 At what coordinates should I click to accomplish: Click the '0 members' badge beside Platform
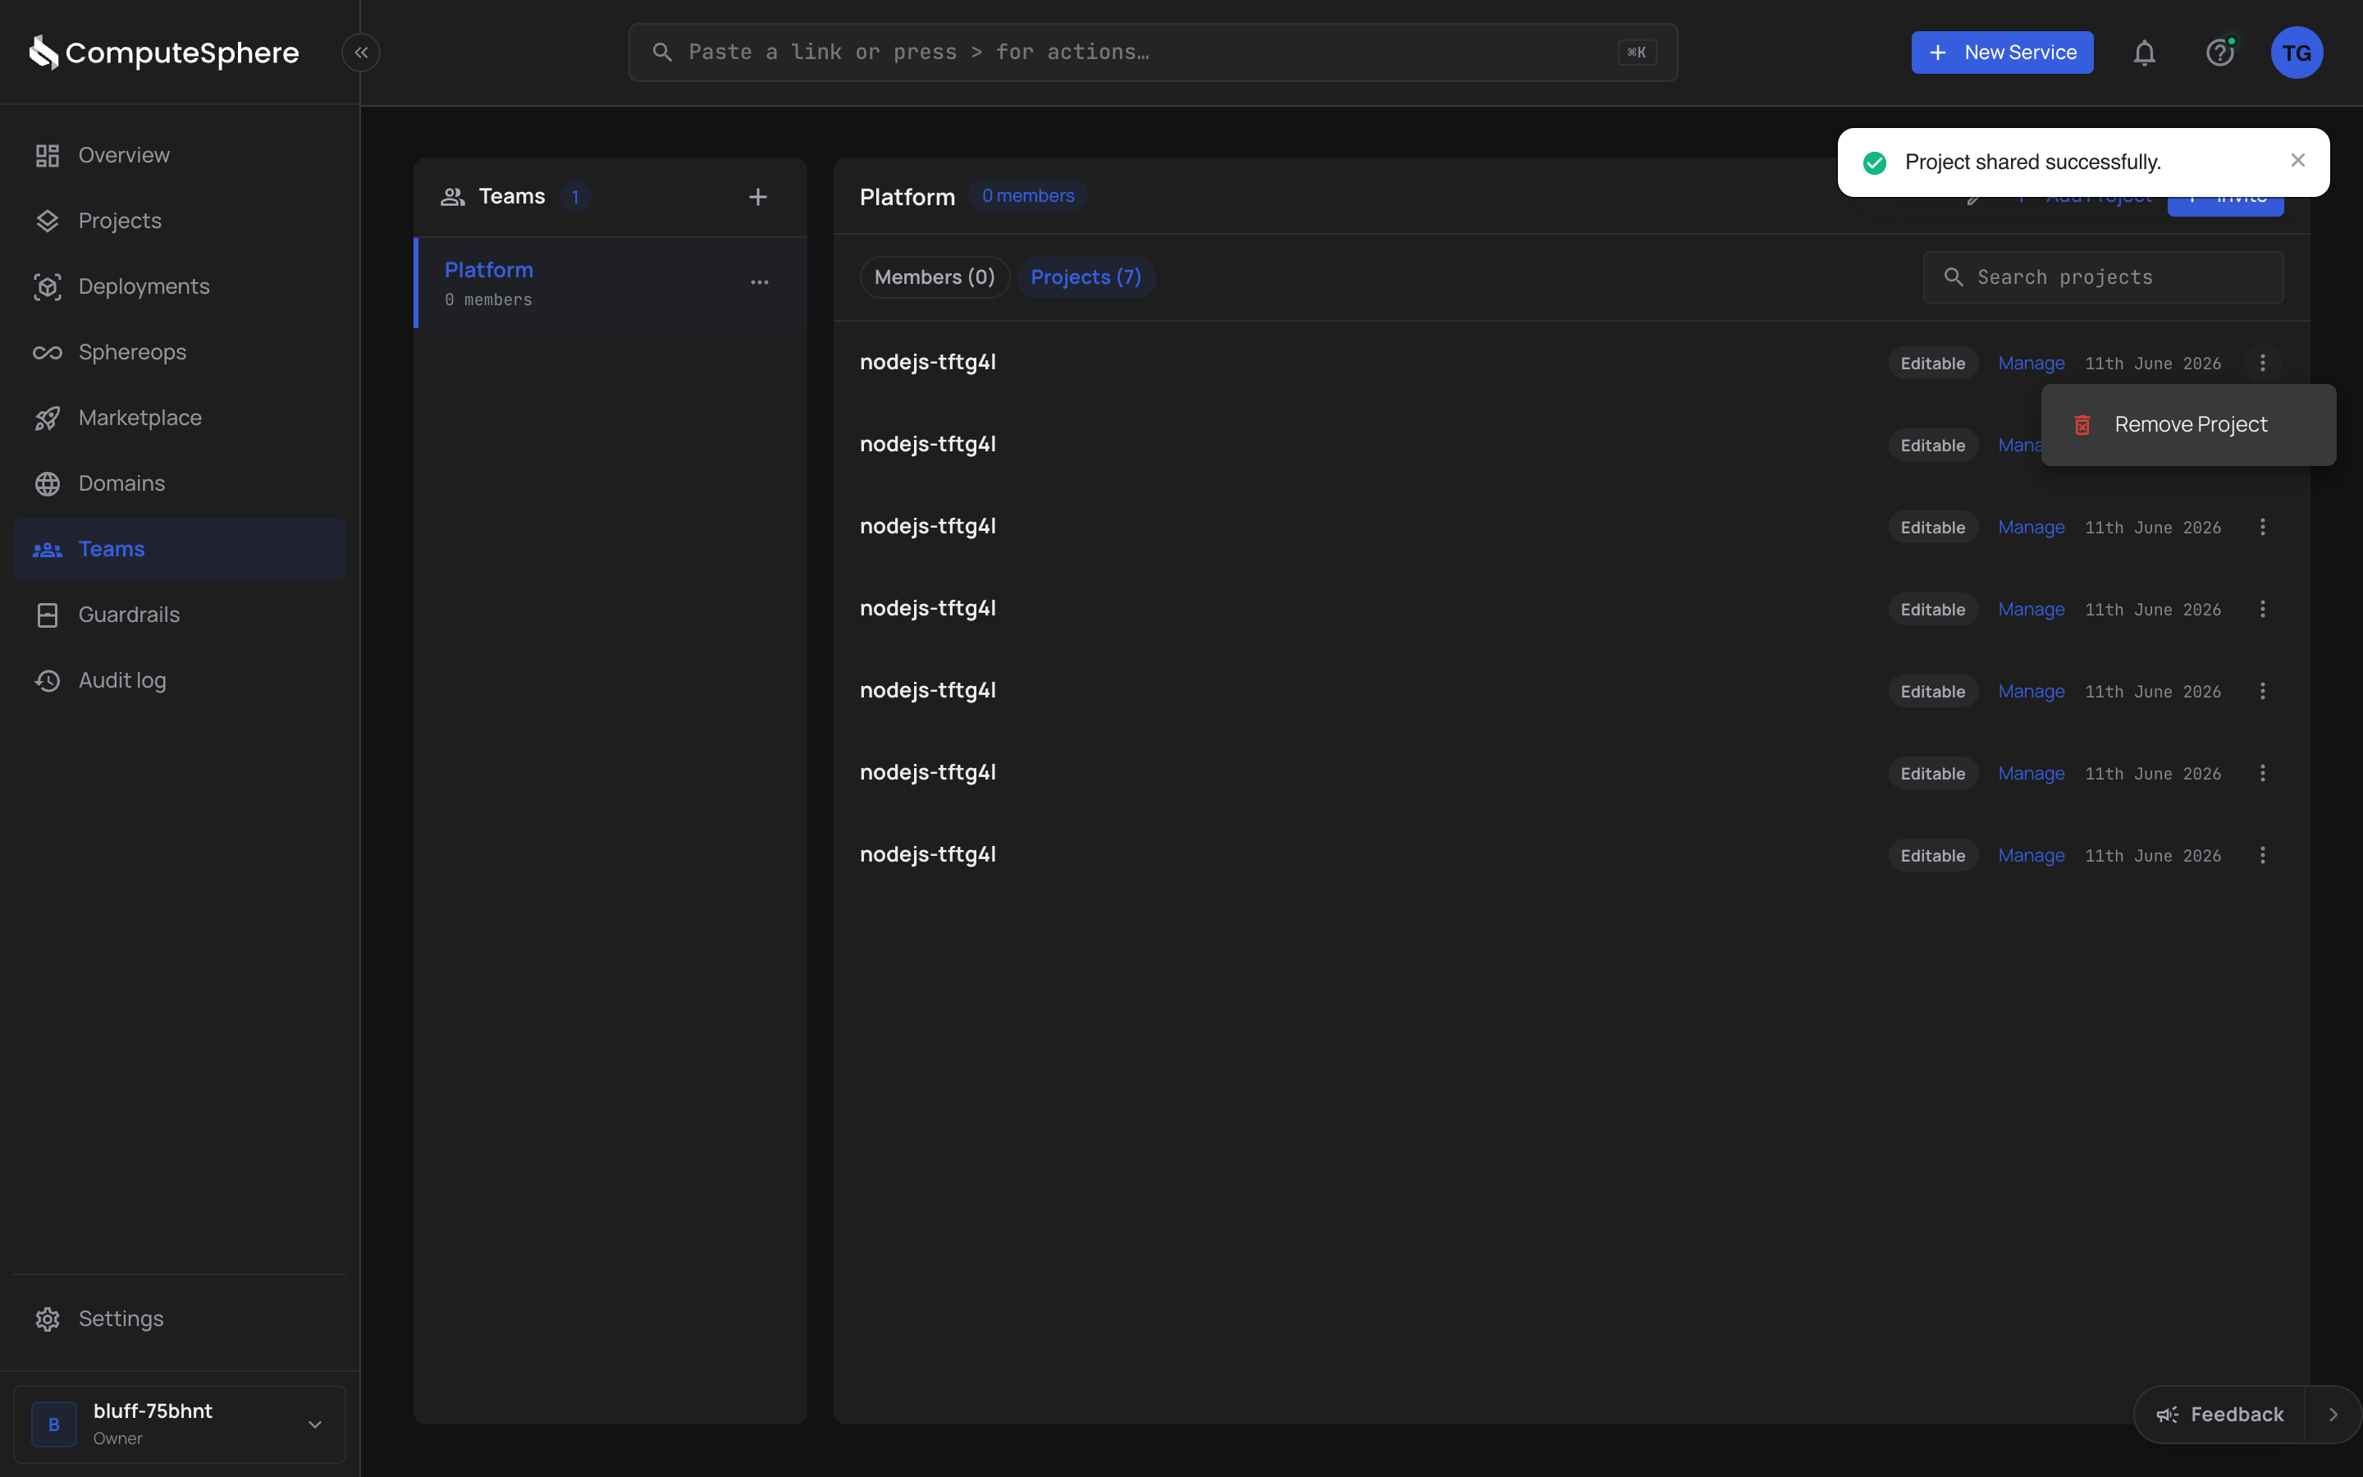(1028, 196)
